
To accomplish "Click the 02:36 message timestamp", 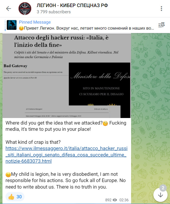I will coord(124,200).
